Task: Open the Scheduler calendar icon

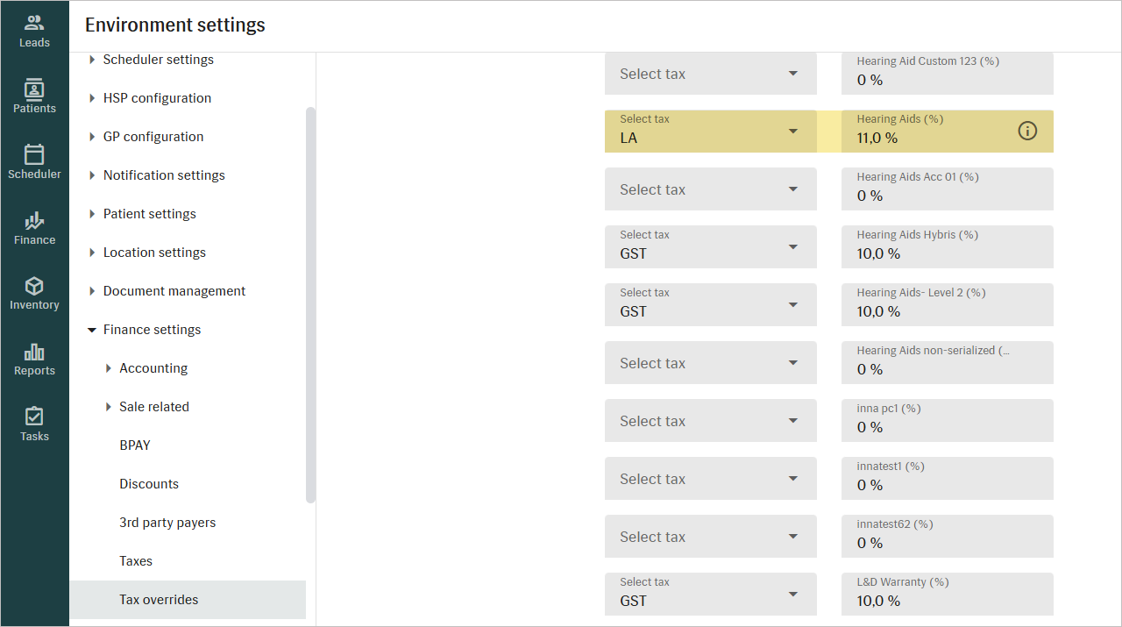Action: pos(34,155)
